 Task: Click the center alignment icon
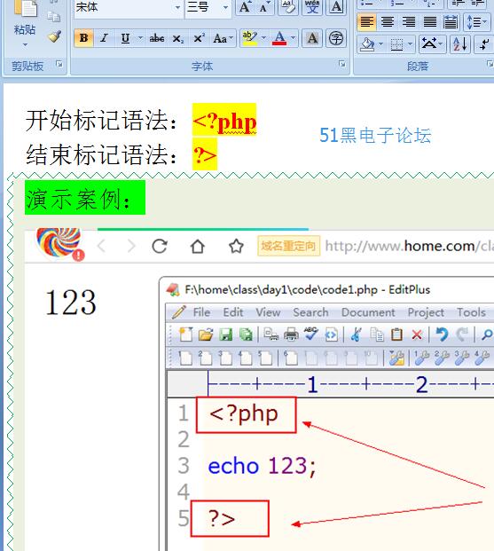[388, 22]
